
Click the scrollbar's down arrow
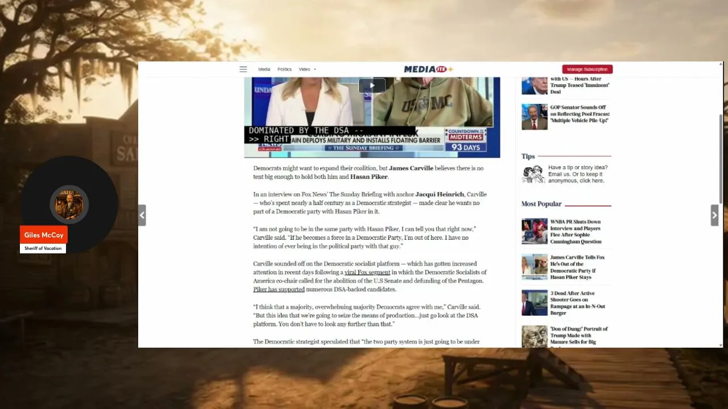click(x=721, y=344)
